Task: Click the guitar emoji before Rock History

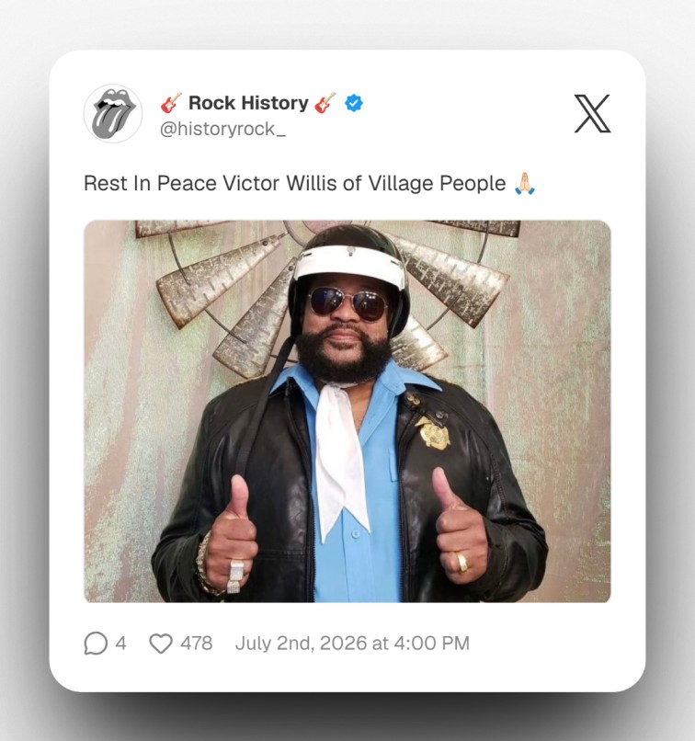Action: (x=171, y=103)
